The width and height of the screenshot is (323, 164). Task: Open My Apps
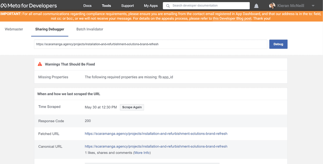(x=151, y=6)
